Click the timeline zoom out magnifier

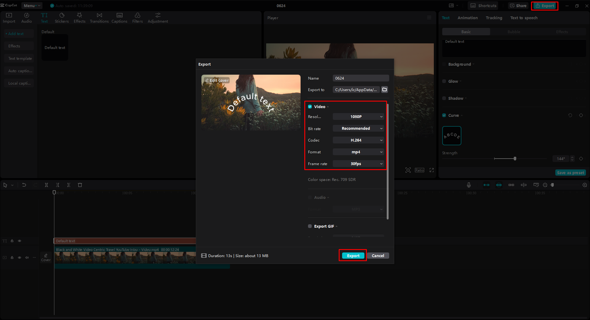545,185
